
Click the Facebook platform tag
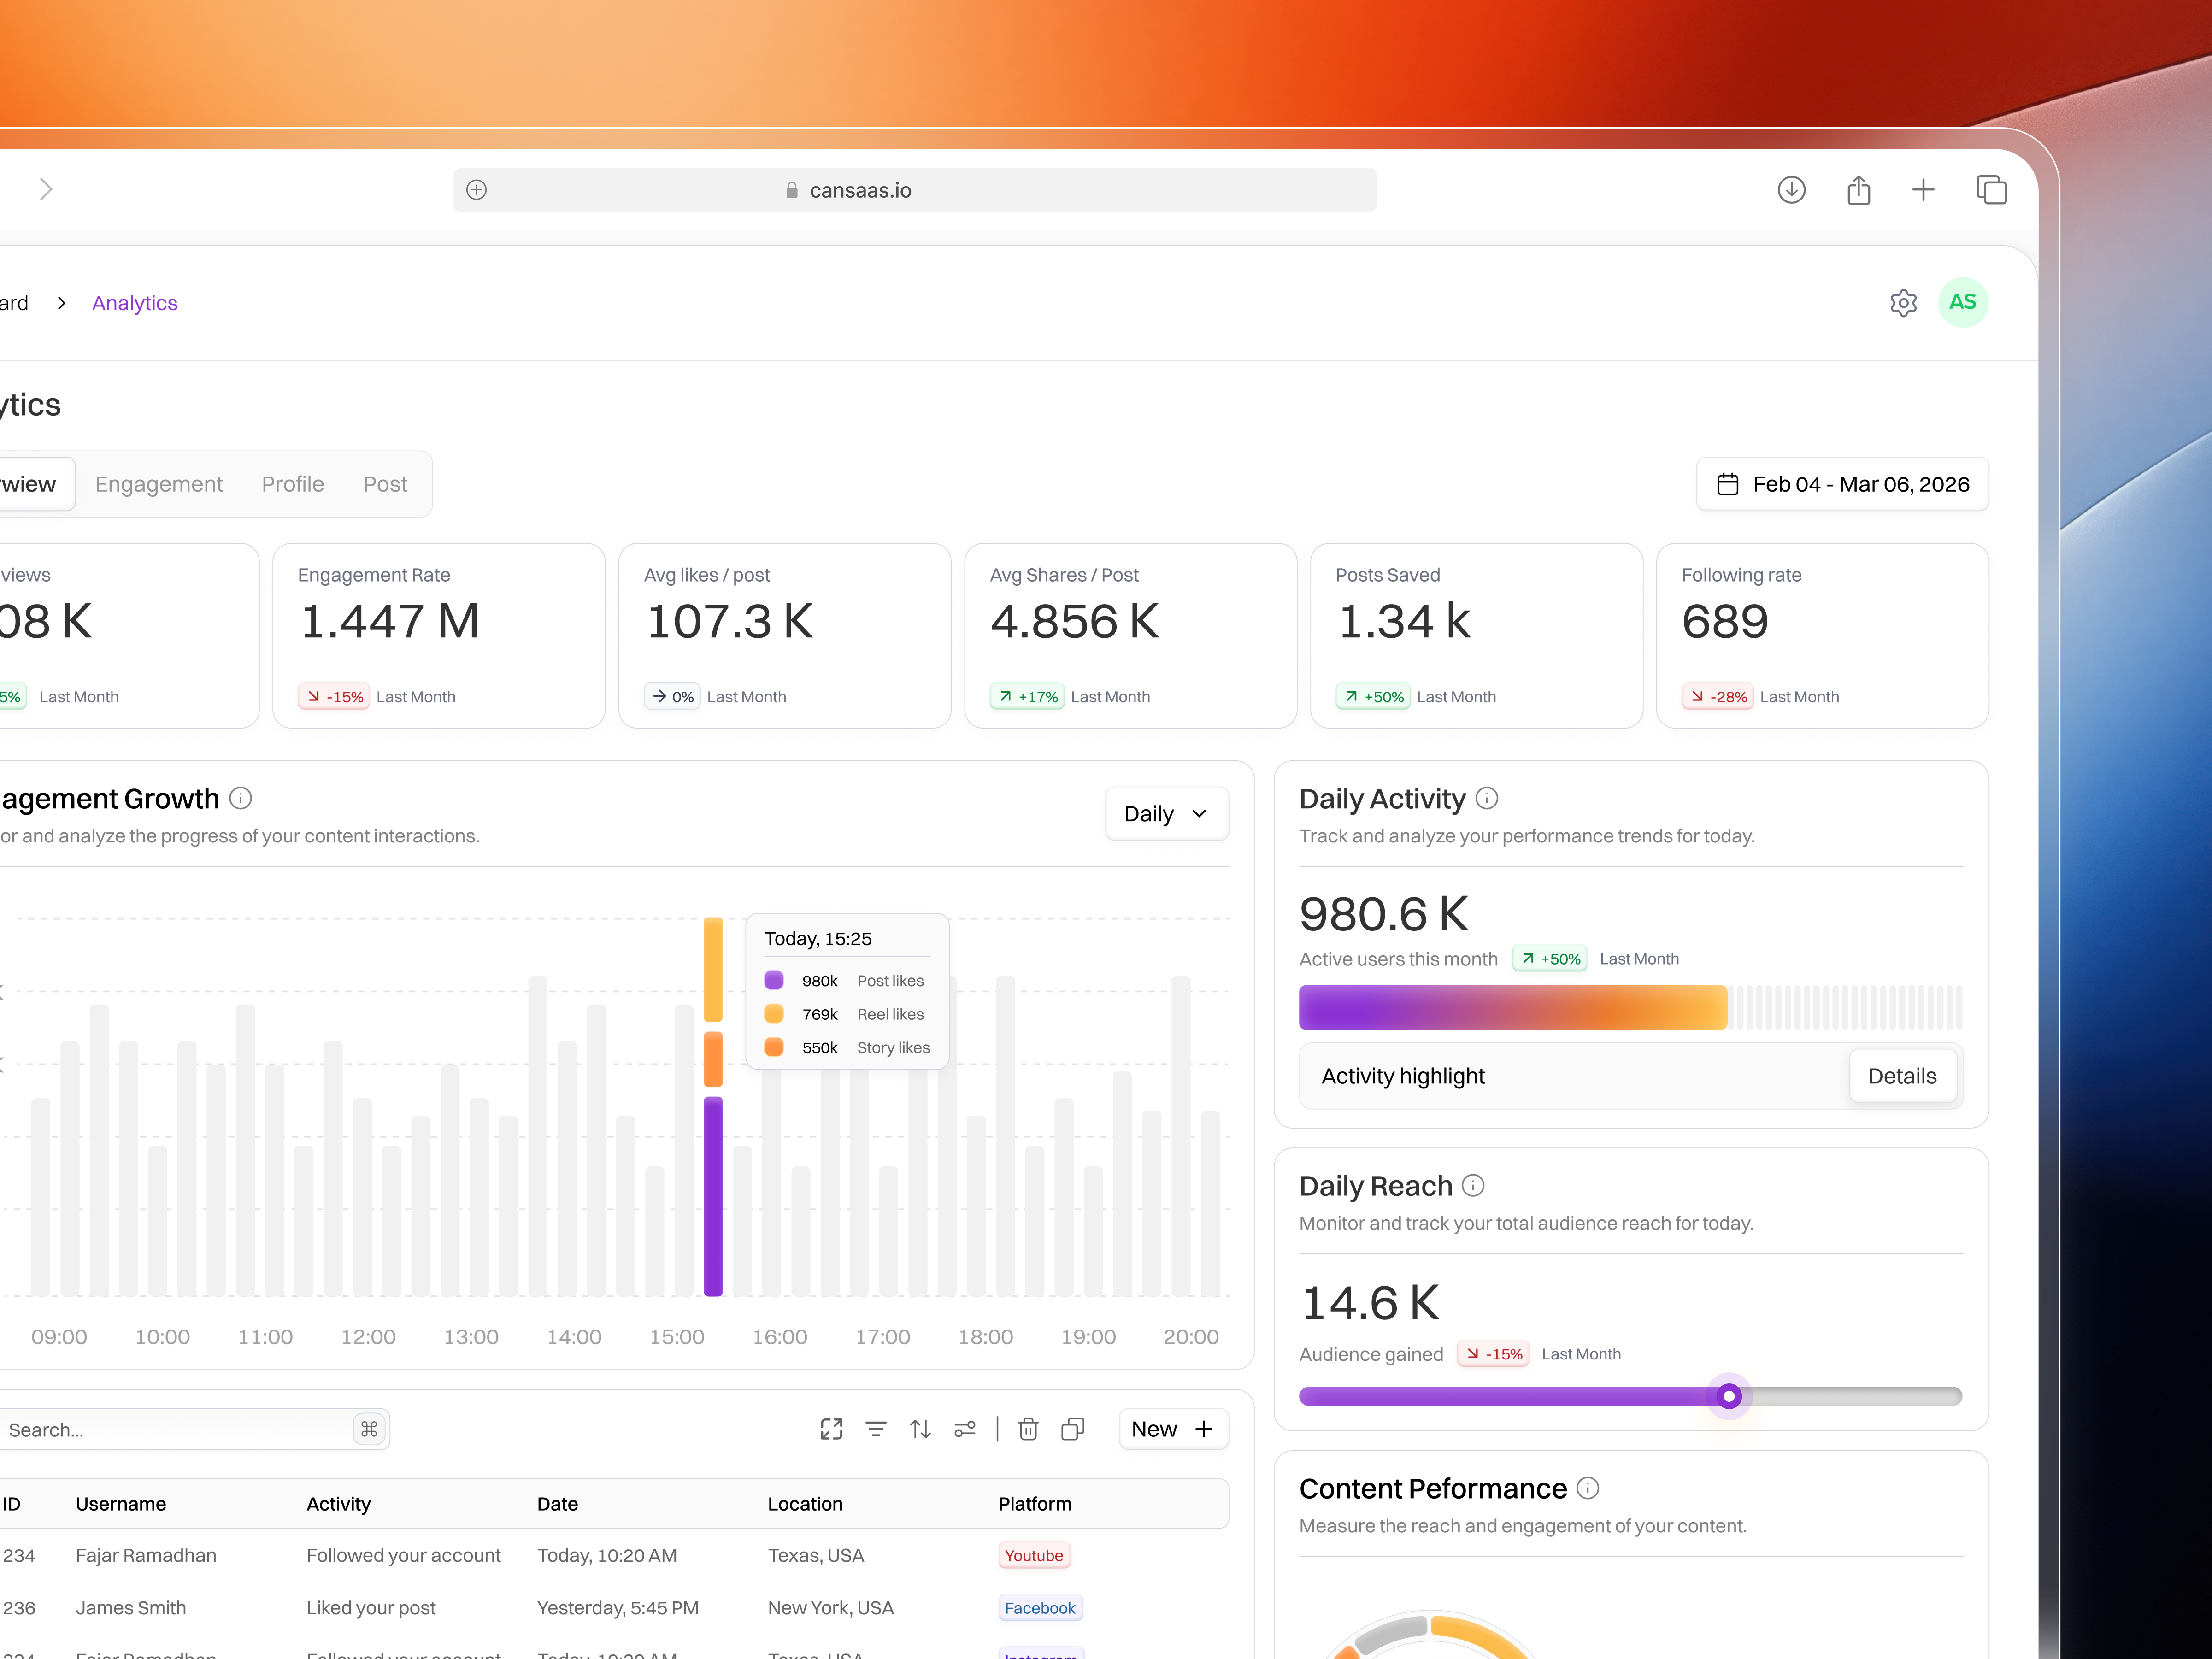pos(1040,1608)
